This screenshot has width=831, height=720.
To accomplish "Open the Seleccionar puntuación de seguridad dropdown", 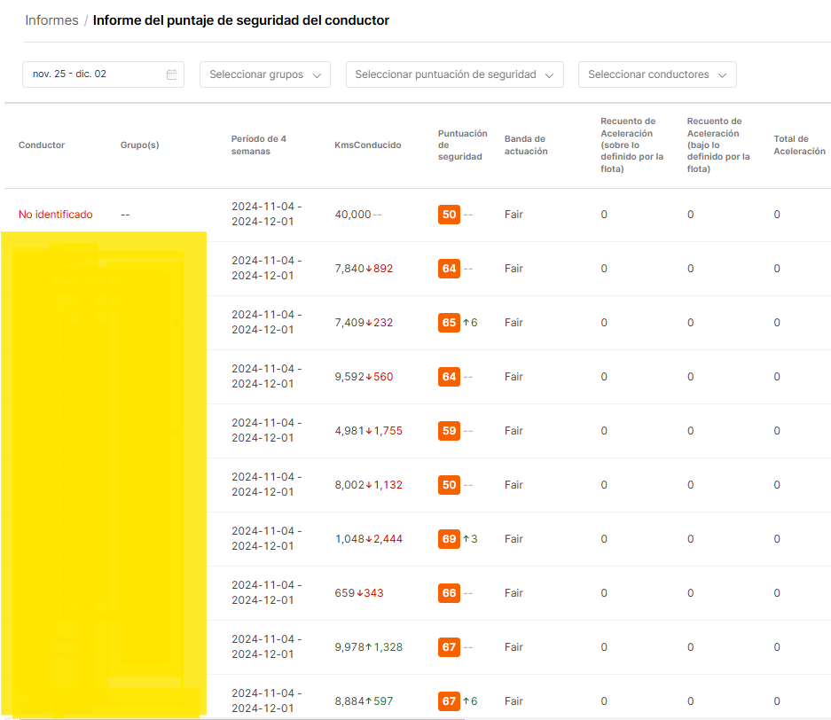I will point(454,74).
